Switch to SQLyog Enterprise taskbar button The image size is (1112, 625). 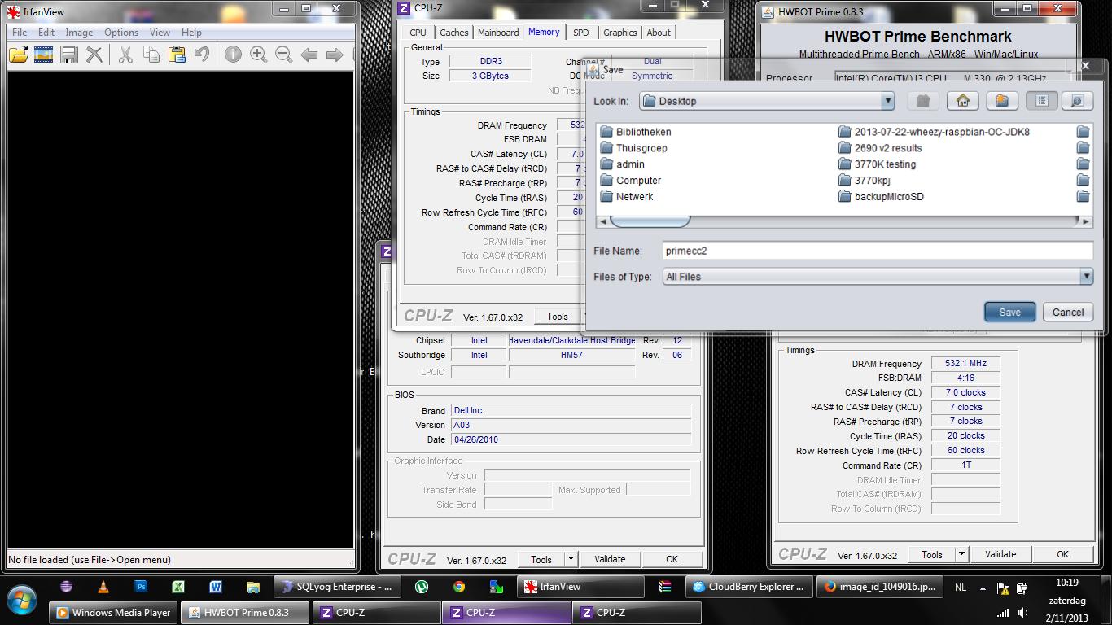click(336, 587)
